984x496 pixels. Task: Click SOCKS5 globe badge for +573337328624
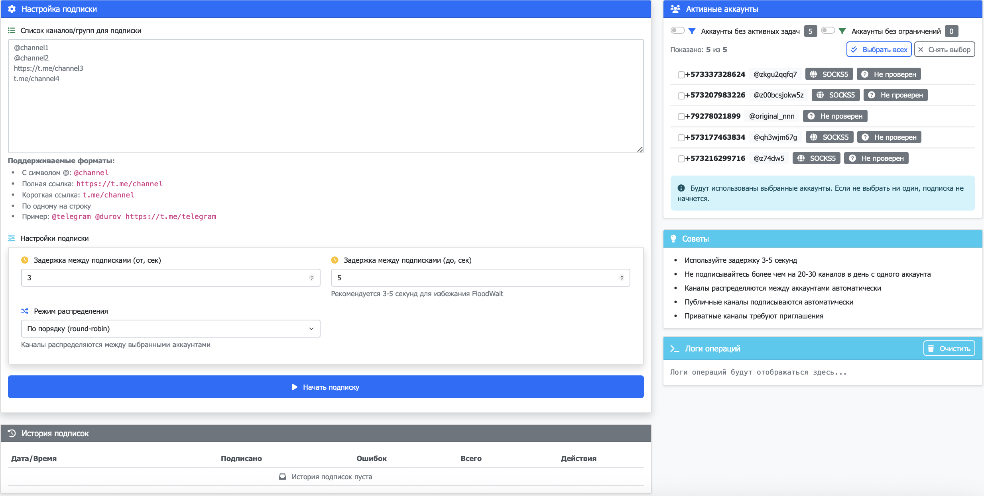829,74
